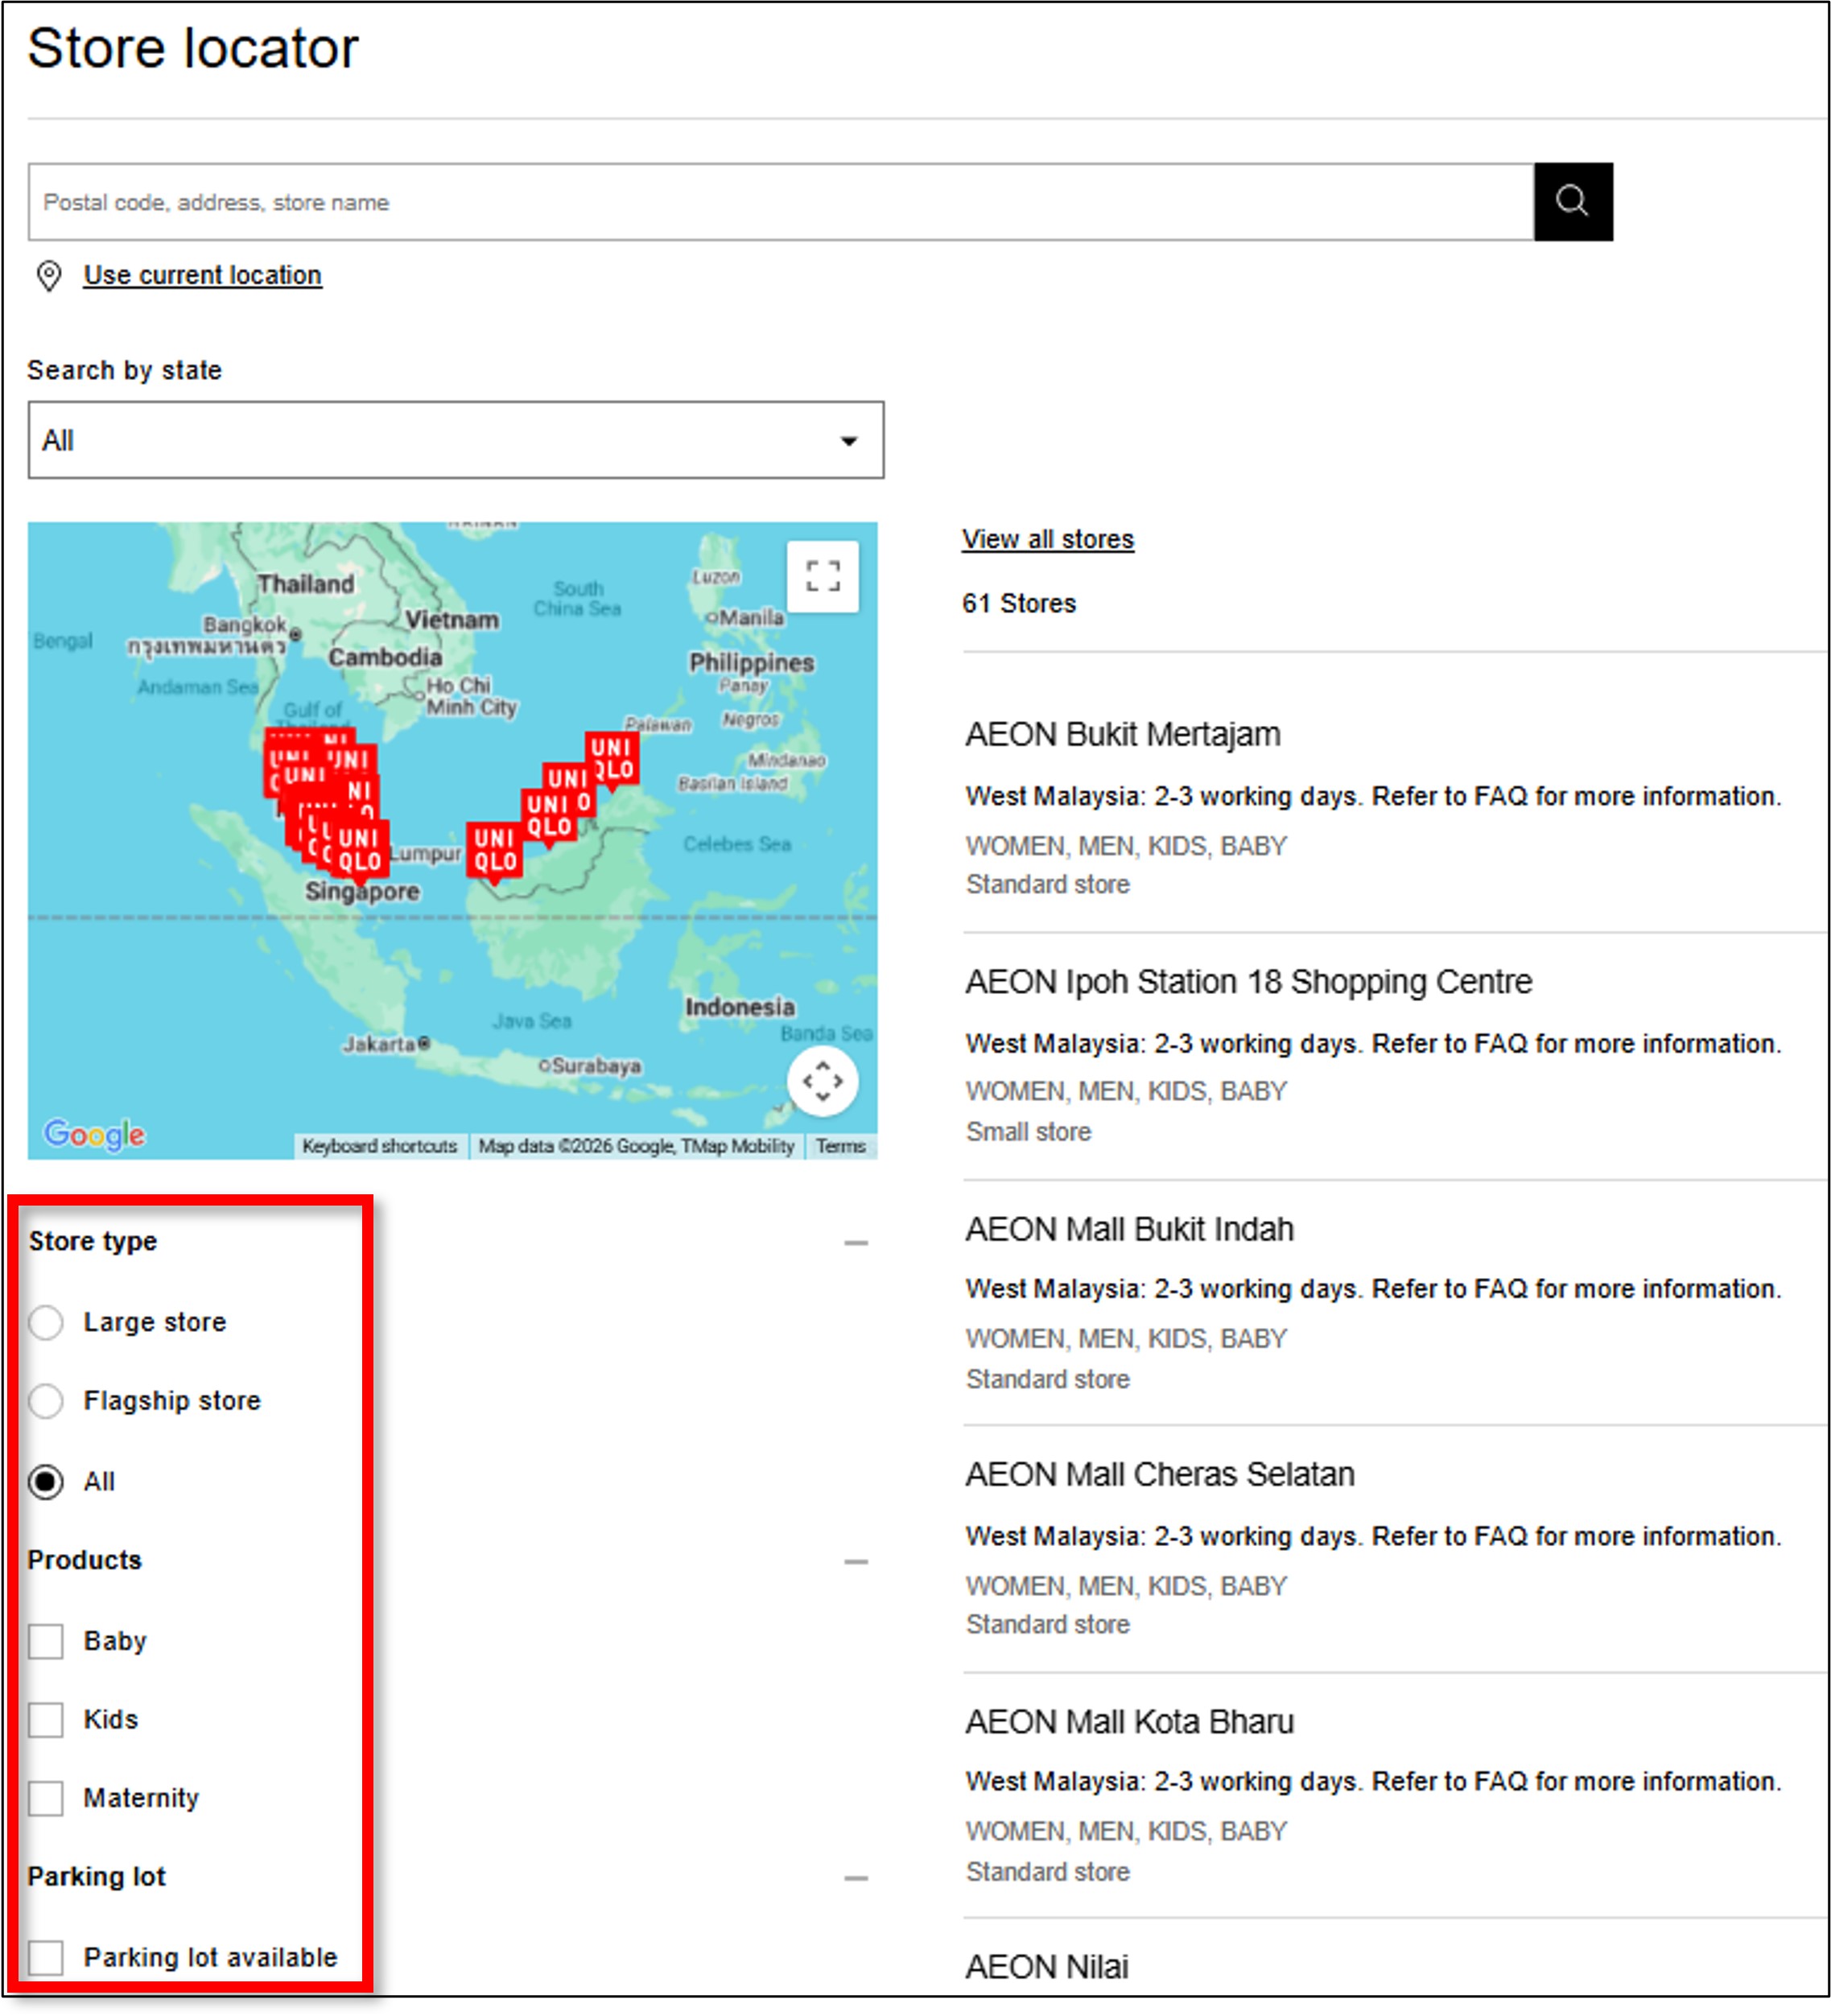The width and height of the screenshot is (1831, 2016).
Task: Check the Maternity products checkbox
Action: point(46,1798)
